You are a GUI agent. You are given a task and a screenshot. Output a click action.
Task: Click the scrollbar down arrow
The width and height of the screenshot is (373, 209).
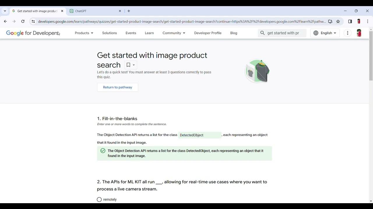(371, 201)
